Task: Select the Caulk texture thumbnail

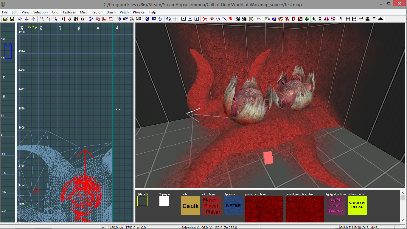Action: click(x=190, y=206)
